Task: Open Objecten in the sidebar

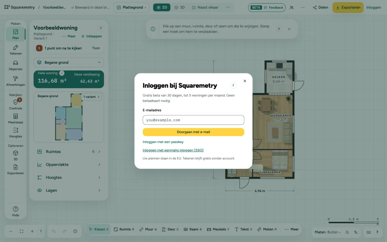Action: coord(15,66)
